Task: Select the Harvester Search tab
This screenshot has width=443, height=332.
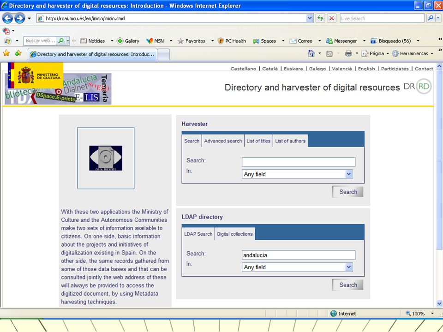Action: point(192,141)
